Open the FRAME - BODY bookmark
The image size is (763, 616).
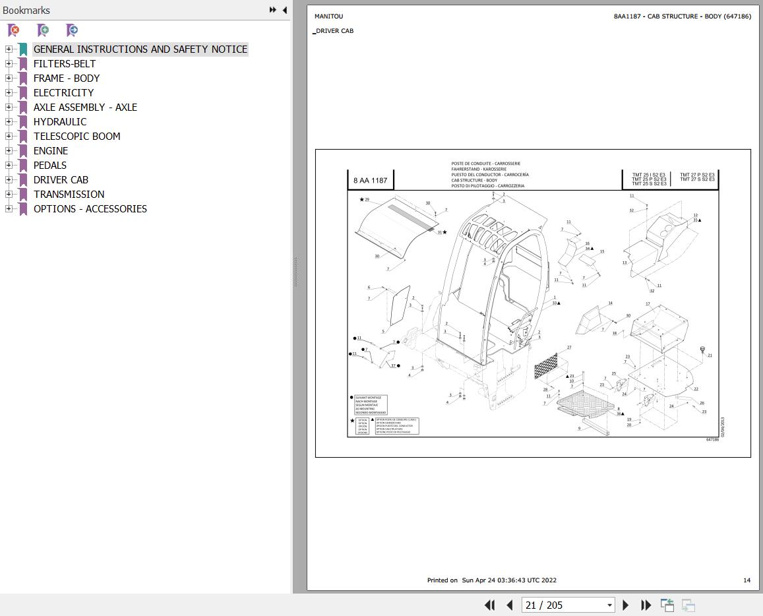pyautogui.click(x=66, y=78)
